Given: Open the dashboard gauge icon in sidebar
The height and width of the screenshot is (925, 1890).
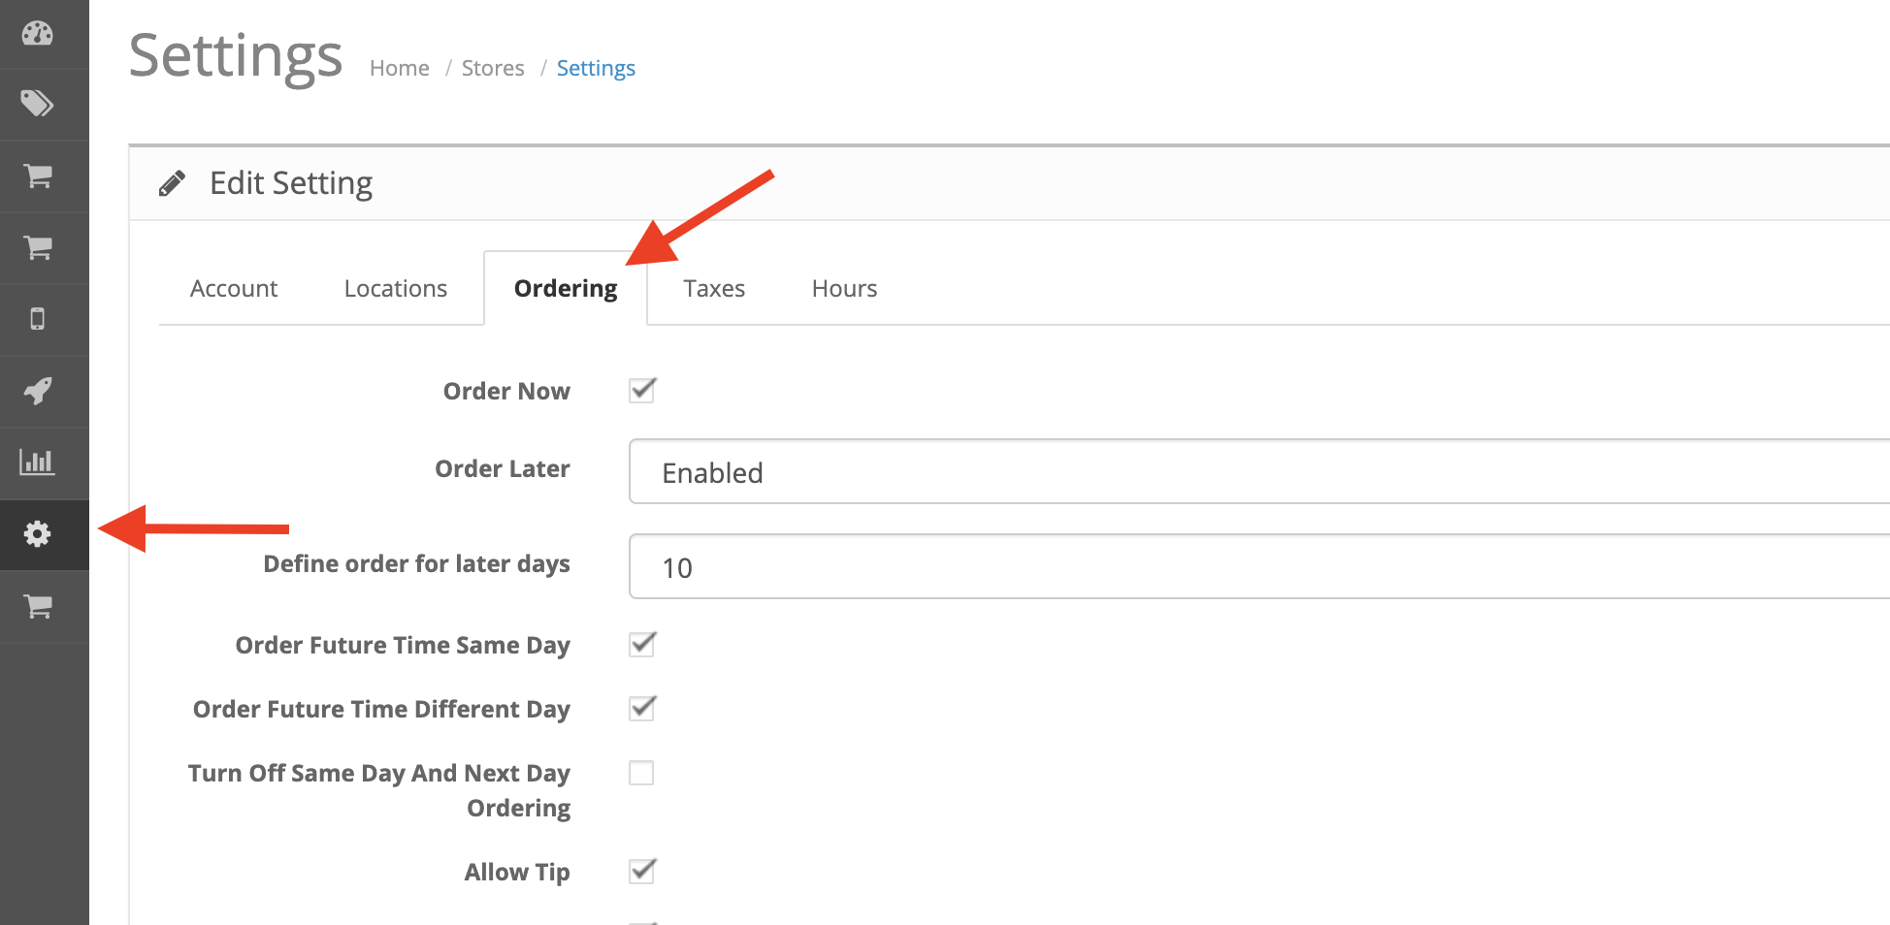Looking at the screenshot, I should coord(38,34).
